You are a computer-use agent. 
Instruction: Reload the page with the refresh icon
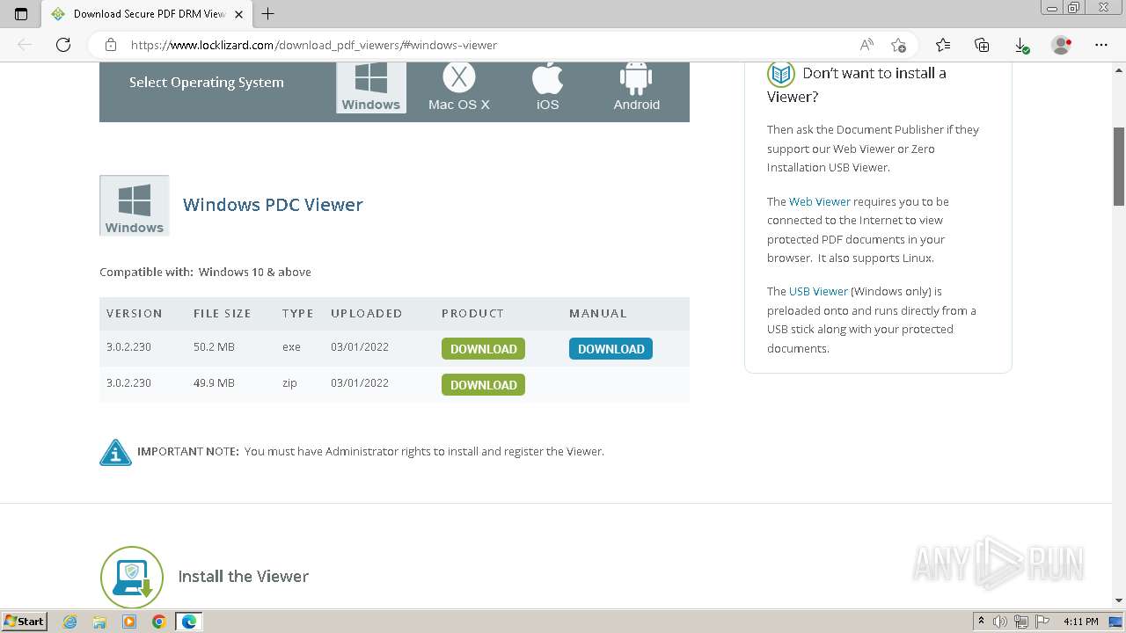pyautogui.click(x=63, y=45)
